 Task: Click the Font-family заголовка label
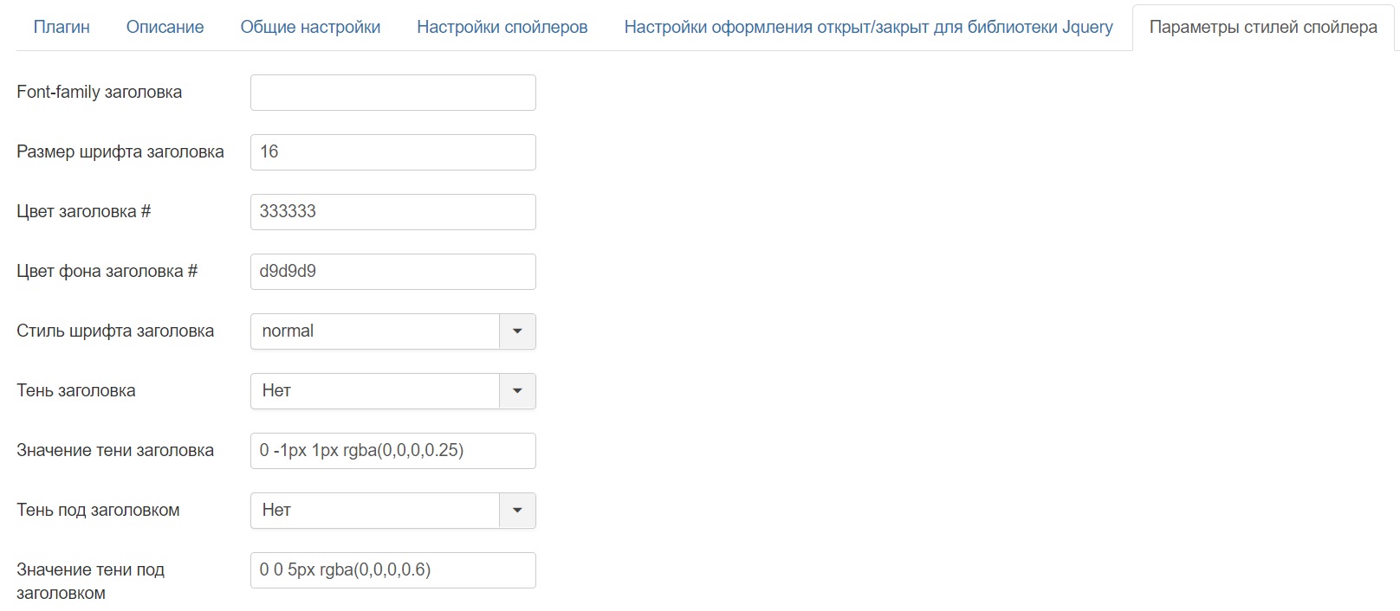pyautogui.click(x=100, y=92)
